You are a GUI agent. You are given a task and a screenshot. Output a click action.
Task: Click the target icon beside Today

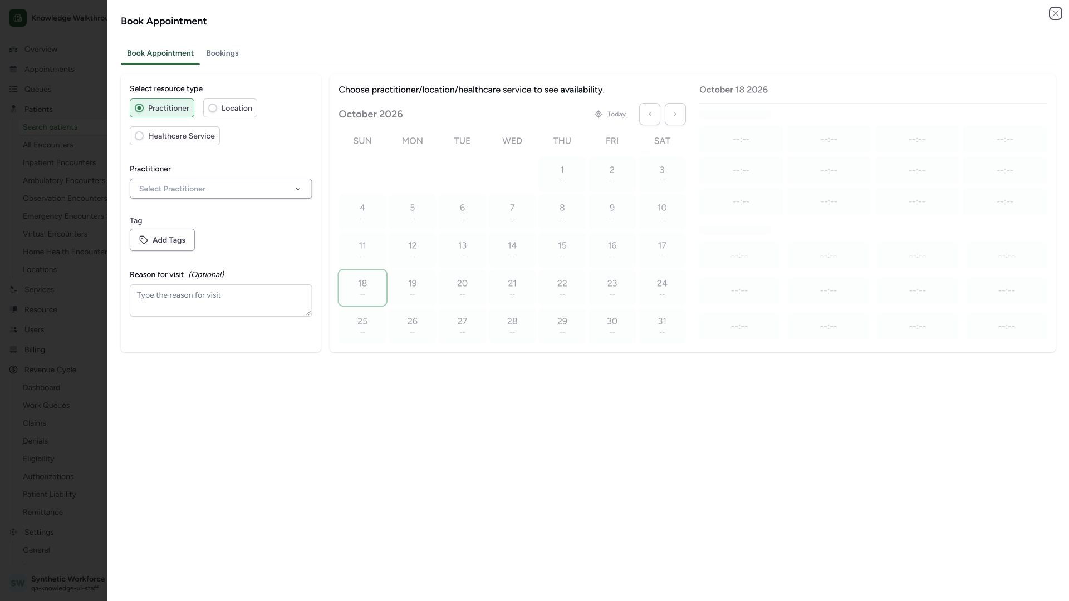click(x=599, y=114)
